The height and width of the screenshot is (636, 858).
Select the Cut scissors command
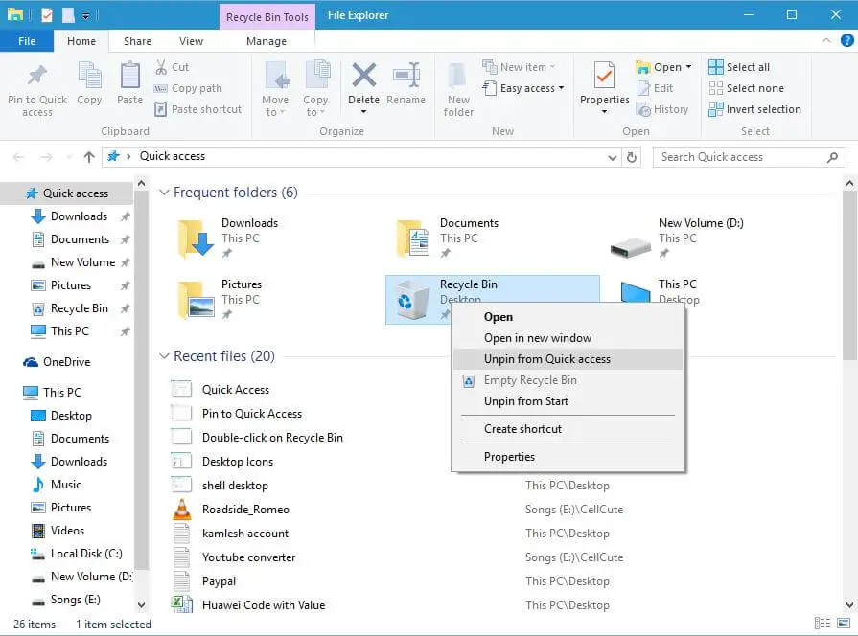pos(172,67)
